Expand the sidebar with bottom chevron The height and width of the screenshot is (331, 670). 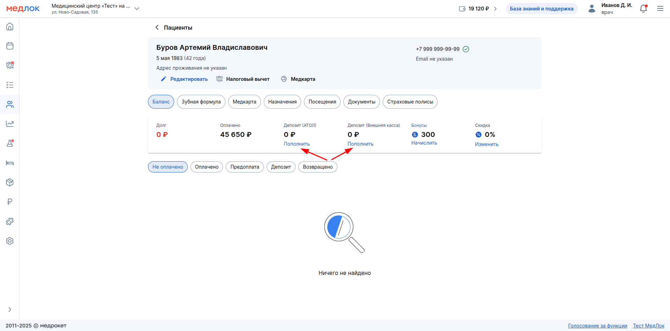coord(10,309)
